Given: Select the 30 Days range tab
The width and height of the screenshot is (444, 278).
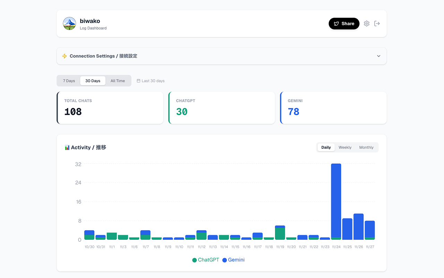Looking at the screenshot, I should 93,81.
